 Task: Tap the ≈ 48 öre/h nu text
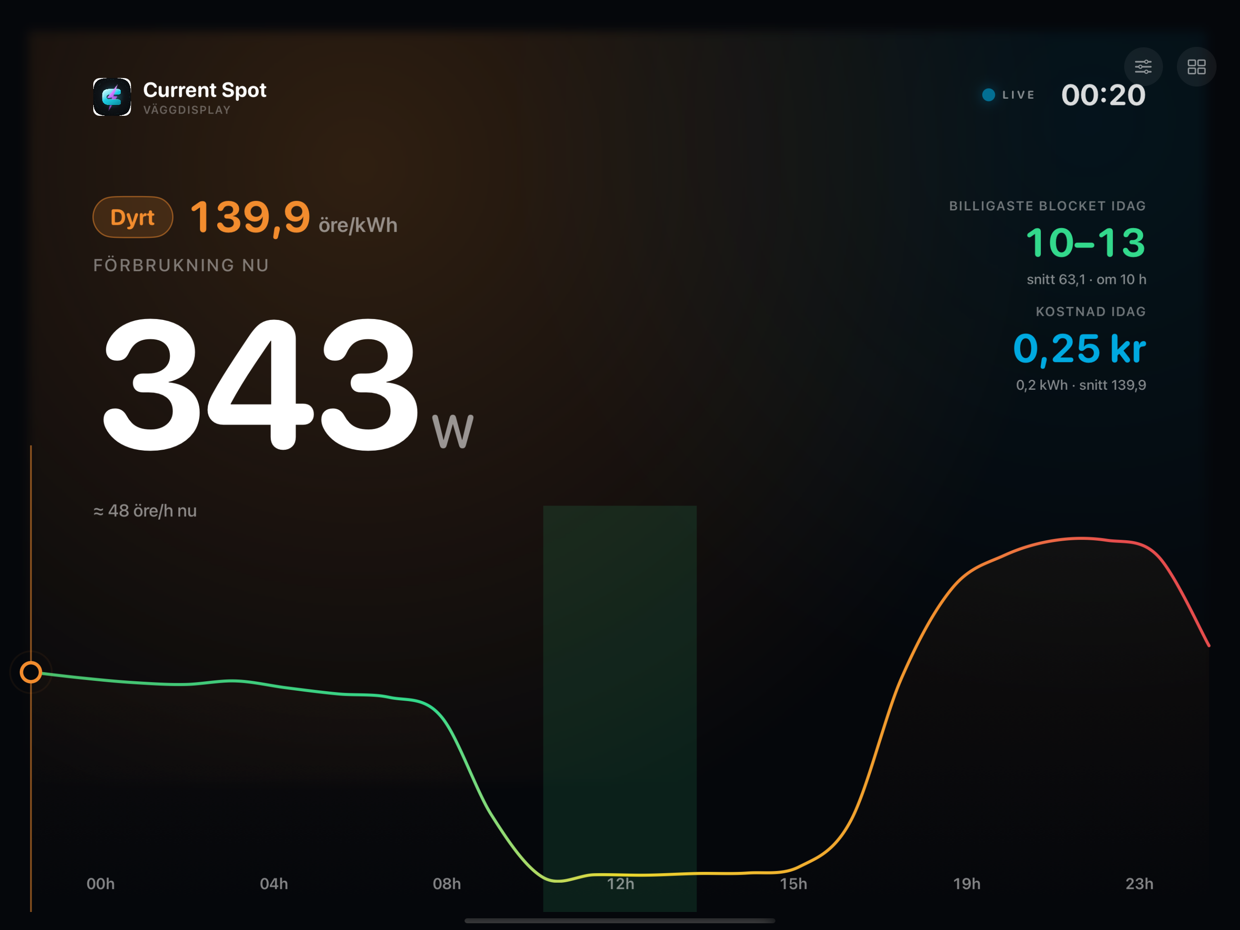[145, 511]
